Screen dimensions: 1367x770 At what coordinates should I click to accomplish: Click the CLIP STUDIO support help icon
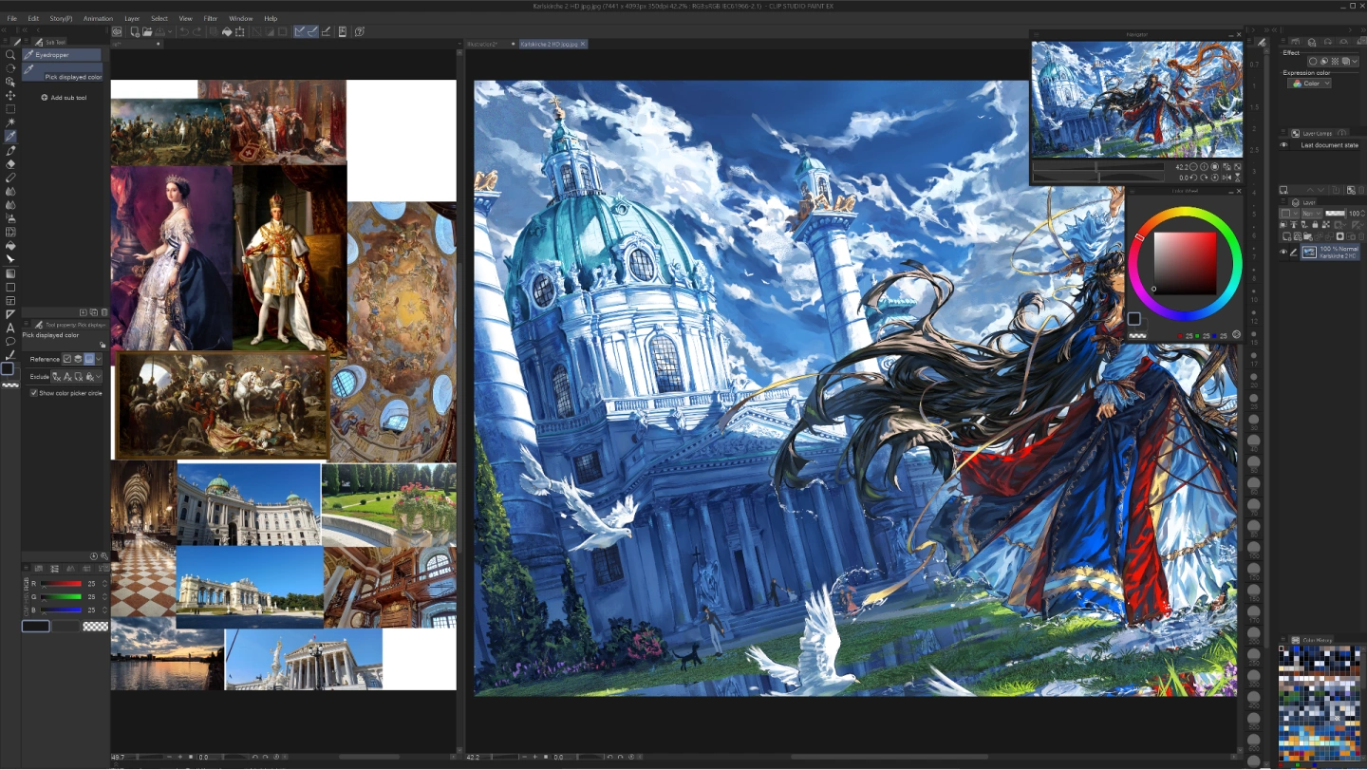[x=360, y=31]
